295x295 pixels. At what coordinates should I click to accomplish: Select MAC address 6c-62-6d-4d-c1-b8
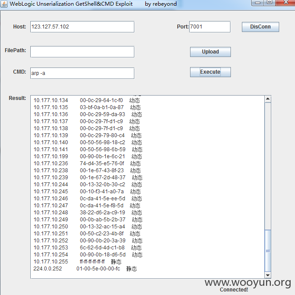[x=102, y=248]
